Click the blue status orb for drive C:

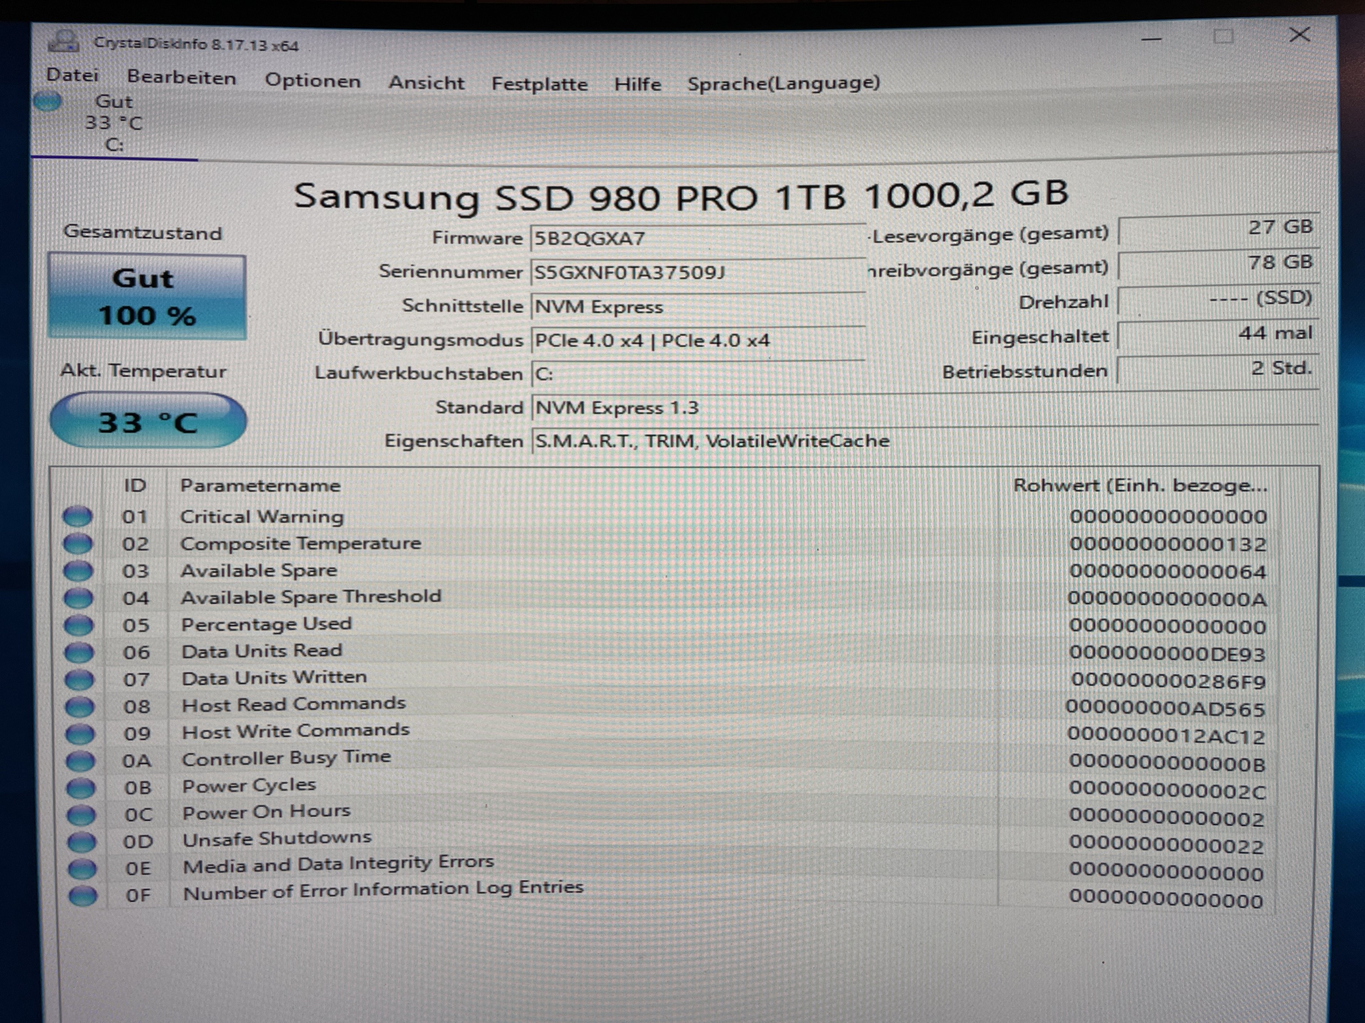click(48, 101)
